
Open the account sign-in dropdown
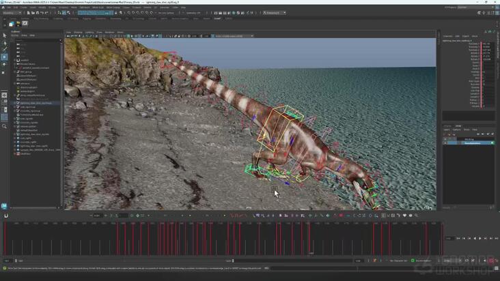point(274,13)
